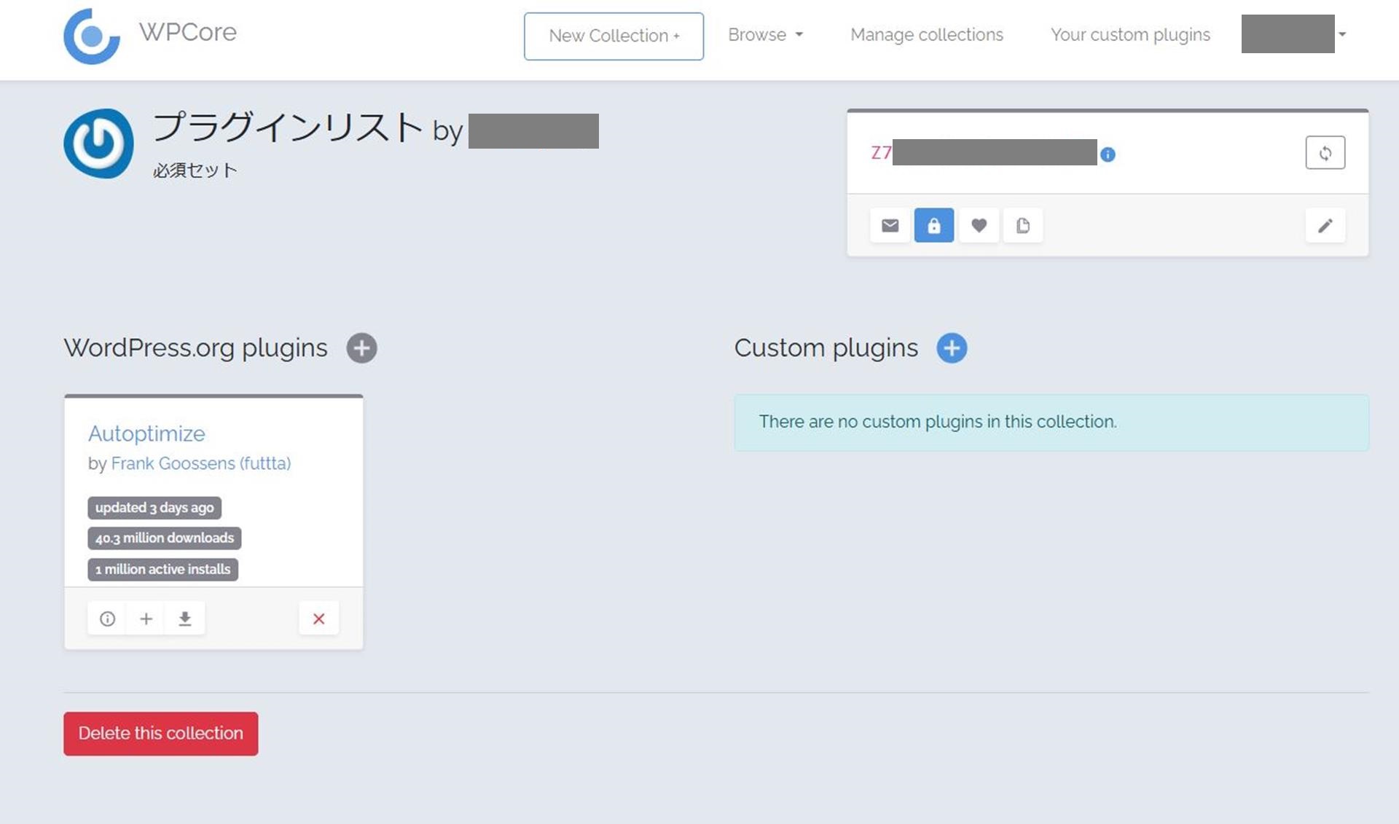1399x824 pixels.
Task: Click the download icon on Autoptimize card
Action: [184, 618]
